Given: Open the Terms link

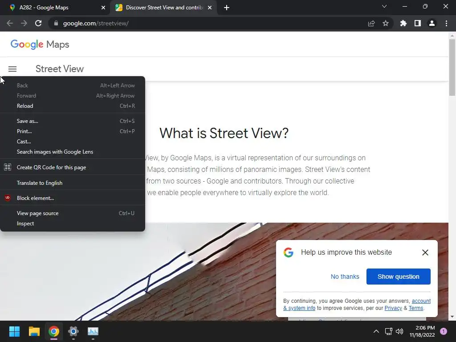Looking at the screenshot, I should coord(416,308).
